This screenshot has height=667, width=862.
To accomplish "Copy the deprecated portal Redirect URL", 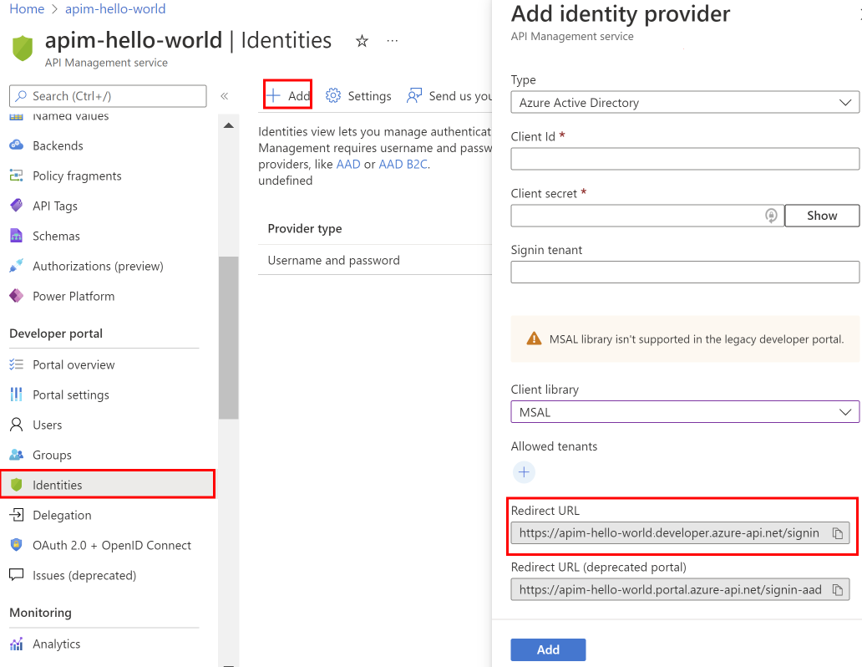I will 837,589.
